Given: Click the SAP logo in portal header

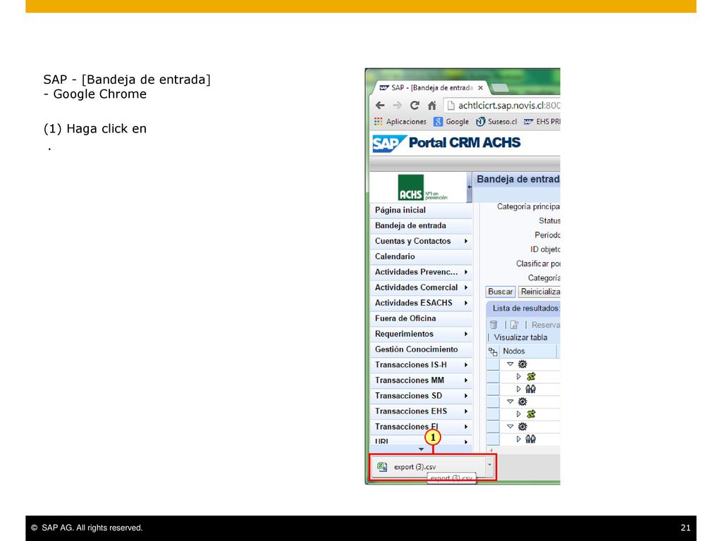Looking at the screenshot, I should [x=389, y=144].
